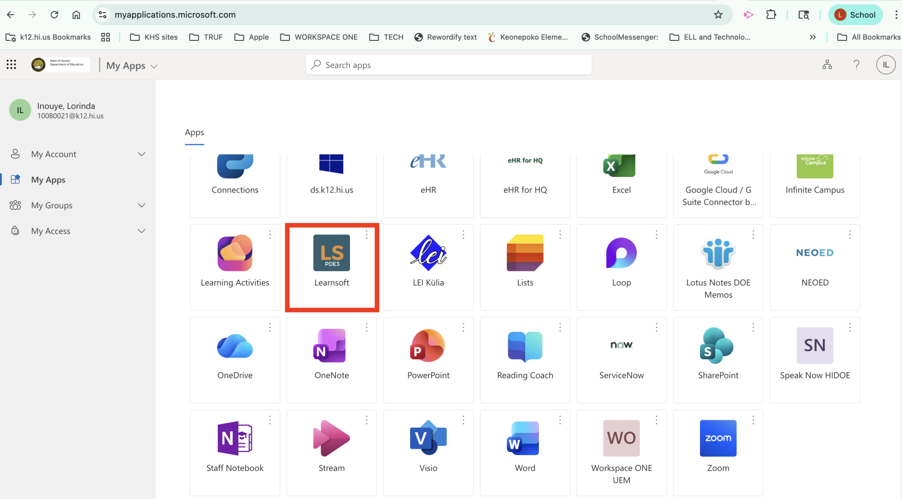The image size is (902, 499).
Task: Launch the ServiceNow app
Action: tap(622, 360)
